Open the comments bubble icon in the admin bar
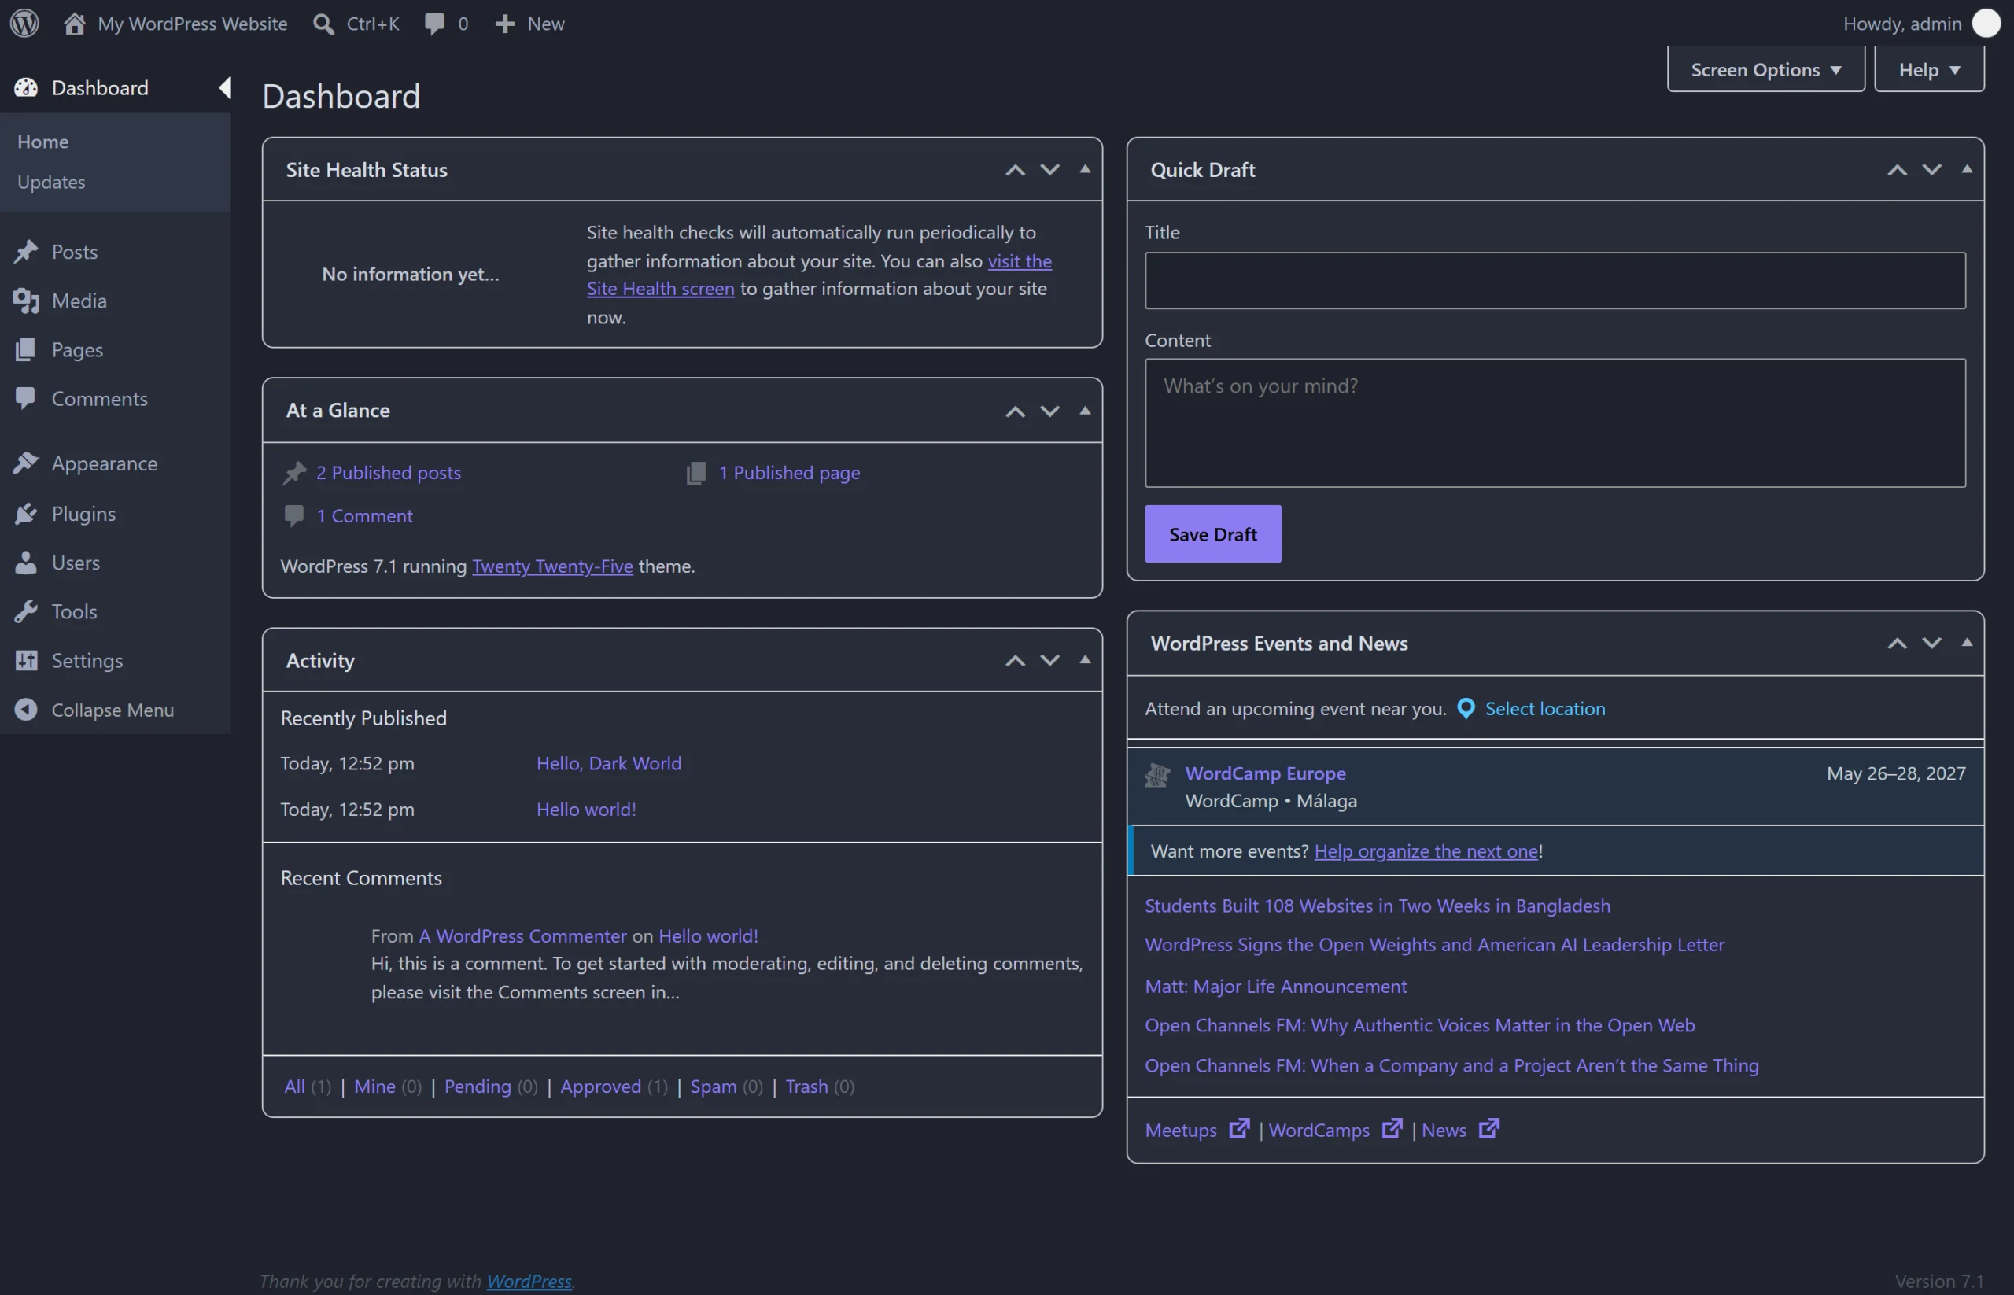Image resolution: width=2014 pixels, height=1295 pixels. [434, 24]
